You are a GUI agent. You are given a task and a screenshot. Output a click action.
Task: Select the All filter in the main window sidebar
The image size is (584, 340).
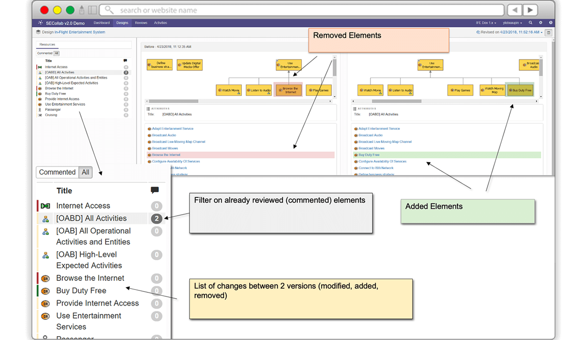[x=56, y=53]
